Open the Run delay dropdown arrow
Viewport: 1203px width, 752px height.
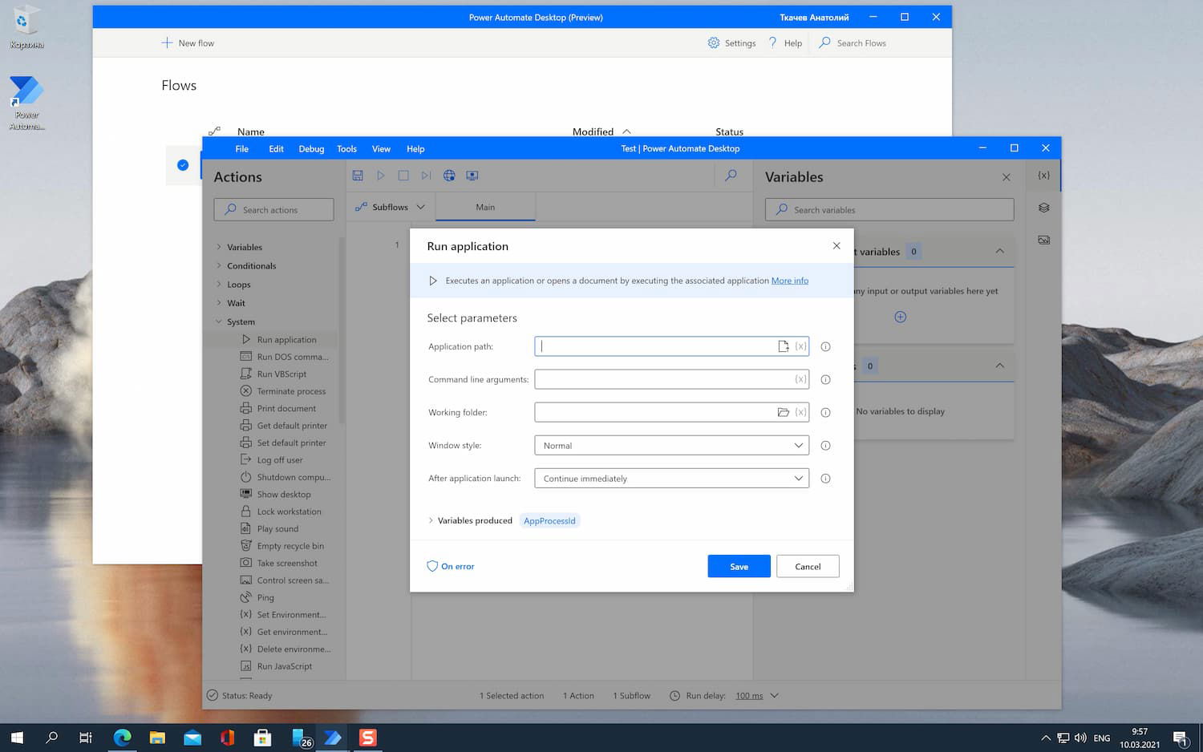coord(774,695)
